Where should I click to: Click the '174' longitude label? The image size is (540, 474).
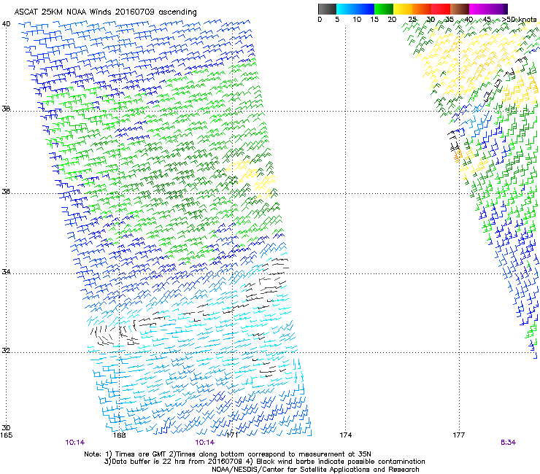tap(345, 435)
